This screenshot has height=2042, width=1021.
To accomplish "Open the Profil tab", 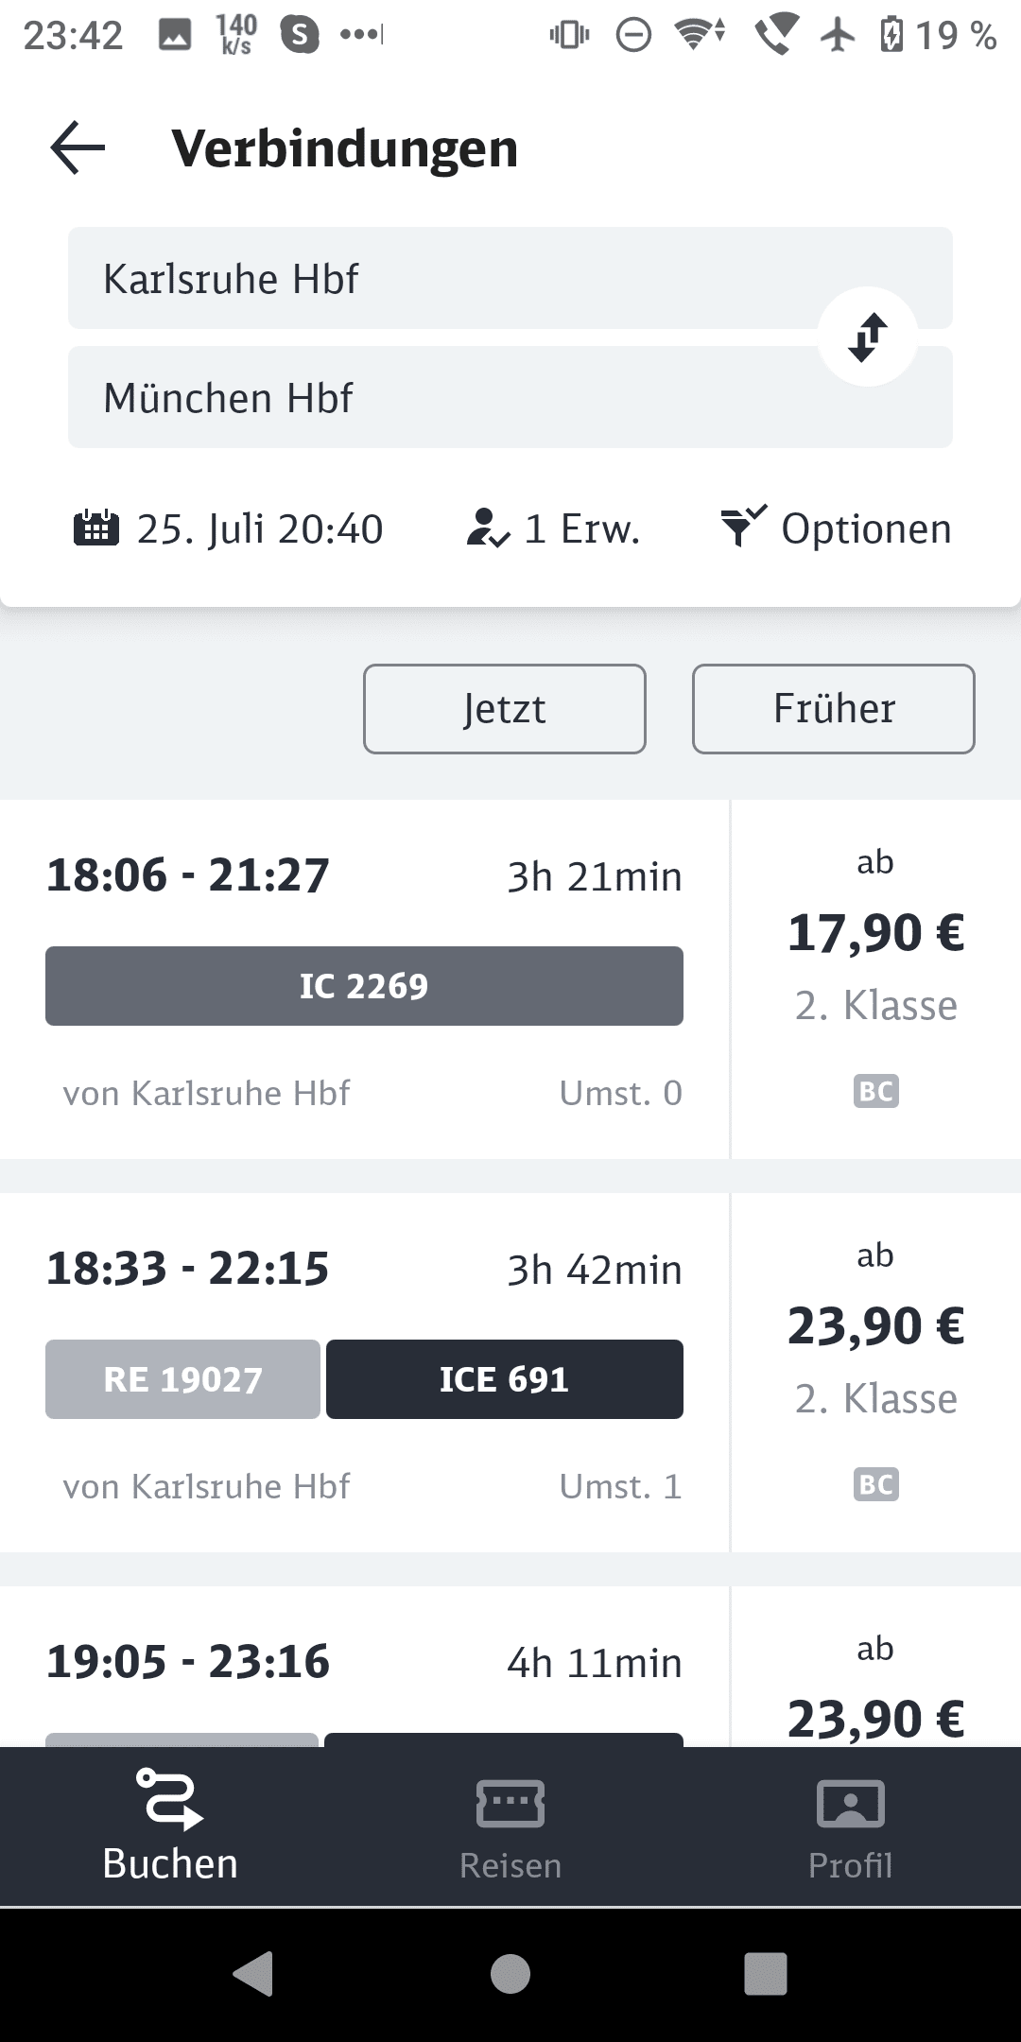I will [x=850, y=1827].
